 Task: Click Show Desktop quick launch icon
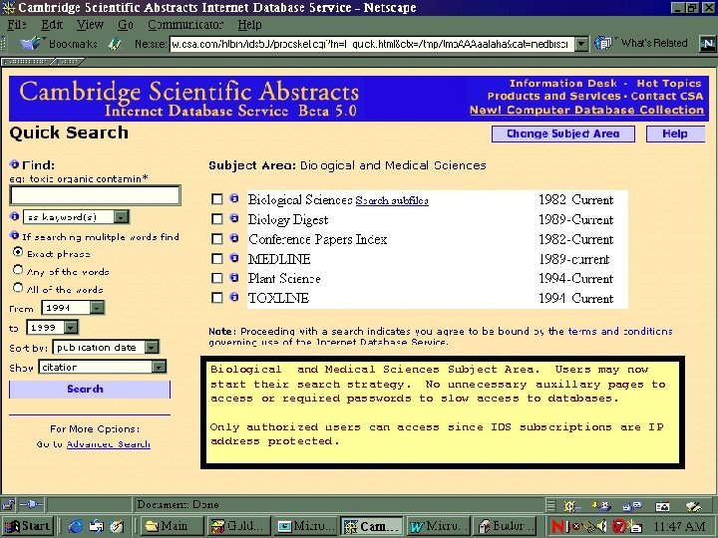coord(117,527)
